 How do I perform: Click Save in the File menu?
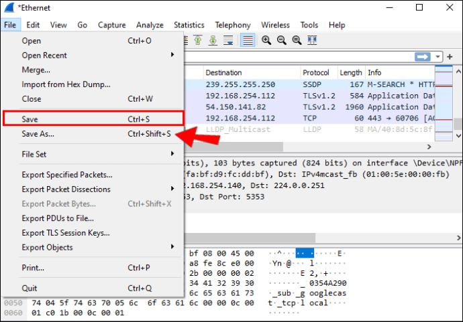[93, 119]
